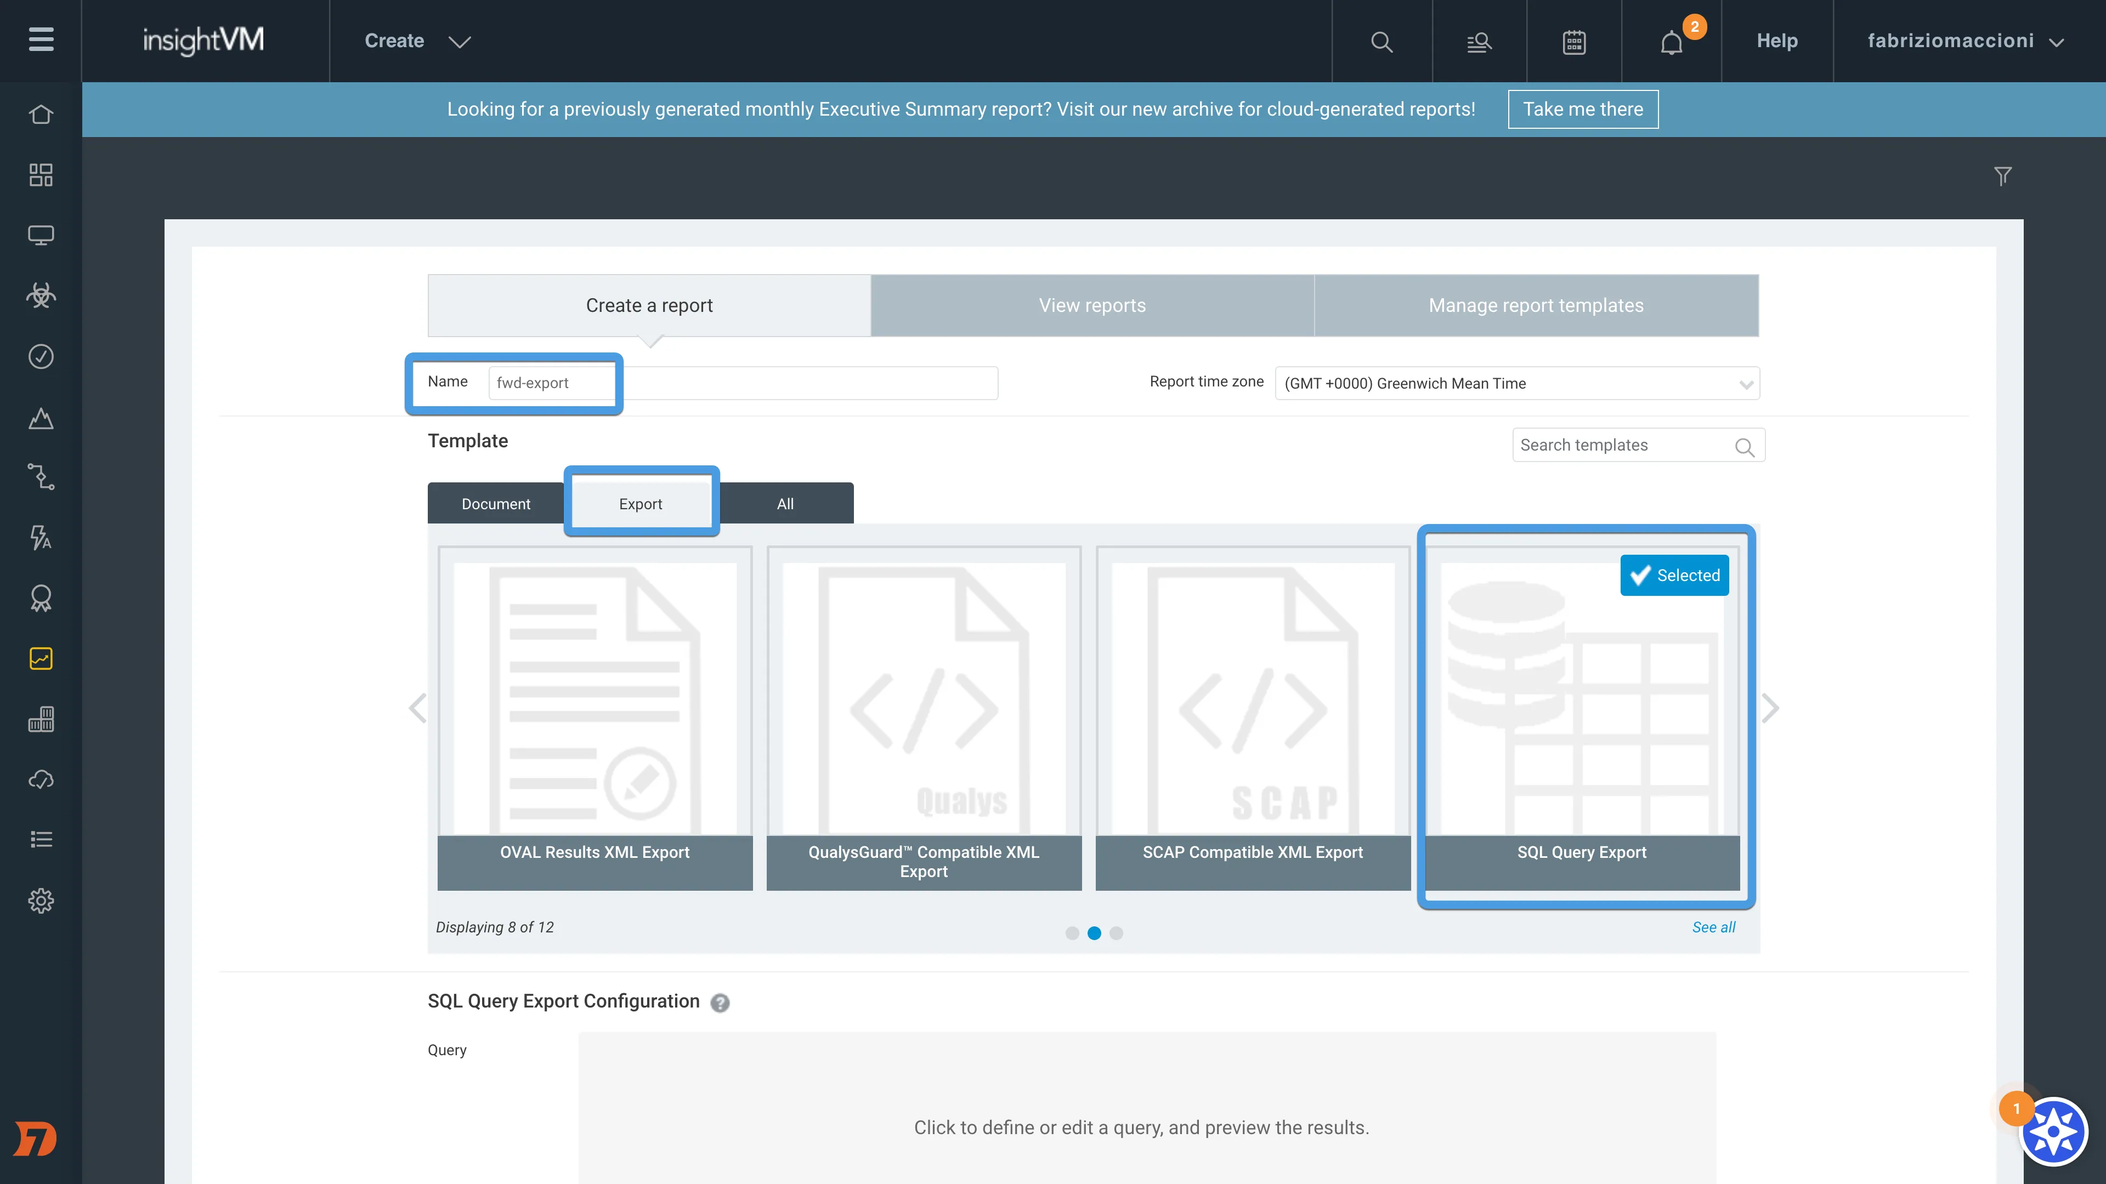Open the award ribbon sidebar icon

coord(41,598)
